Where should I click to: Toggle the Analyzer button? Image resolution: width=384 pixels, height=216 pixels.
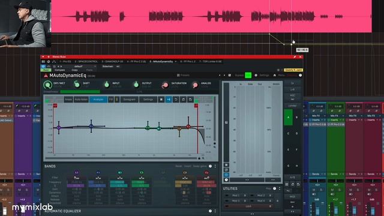pyautogui.click(x=98, y=100)
